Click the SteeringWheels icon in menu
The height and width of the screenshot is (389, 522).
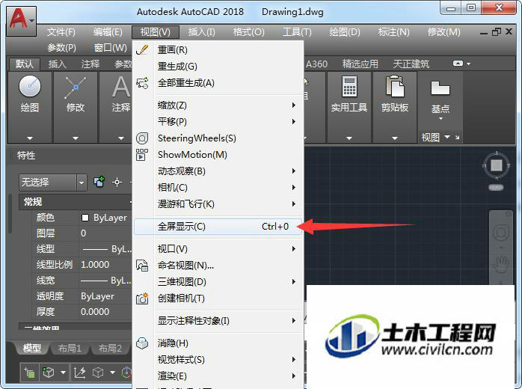(x=143, y=138)
